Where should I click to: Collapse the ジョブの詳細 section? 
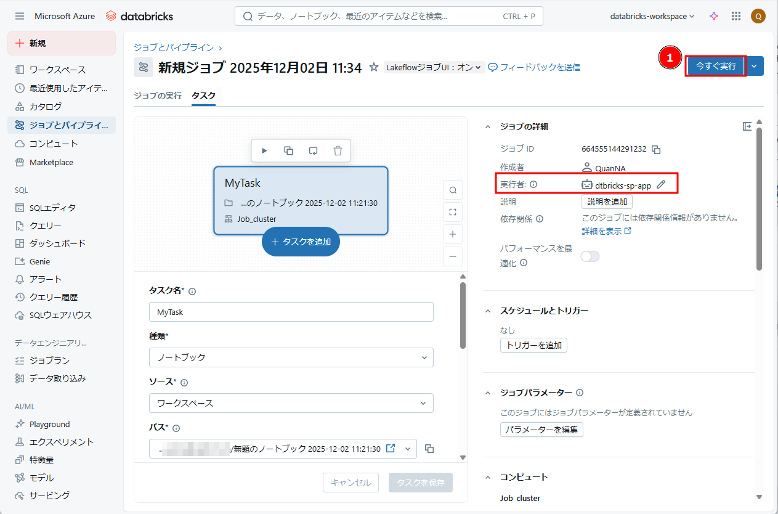click(488, 126)
